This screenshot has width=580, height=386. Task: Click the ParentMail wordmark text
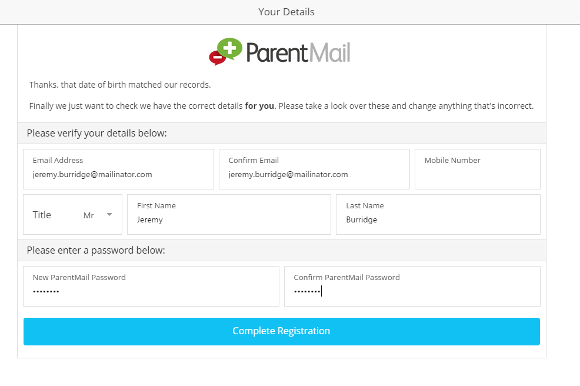click(298, 52)
